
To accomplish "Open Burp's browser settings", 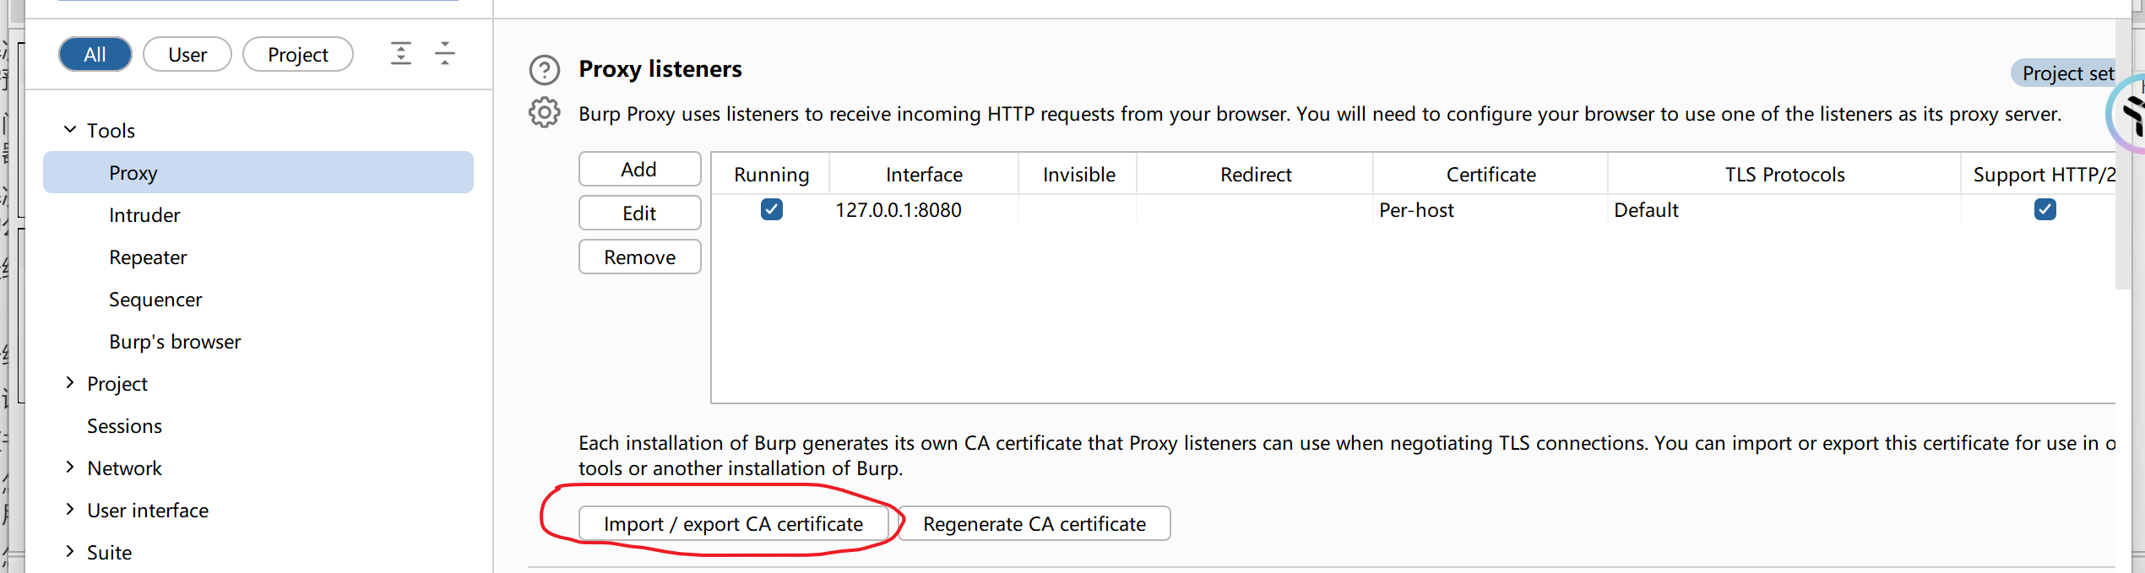I will [x=175, y=342].
